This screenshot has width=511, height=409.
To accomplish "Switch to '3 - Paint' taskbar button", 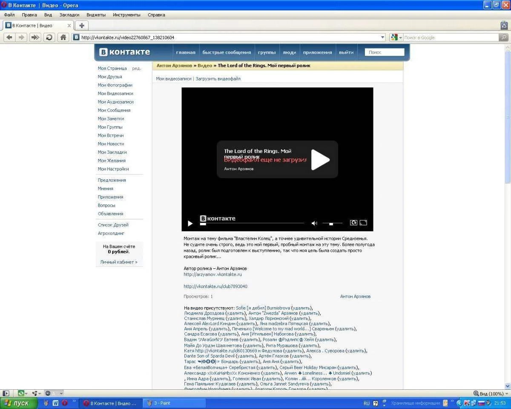I will click(175, 403).
